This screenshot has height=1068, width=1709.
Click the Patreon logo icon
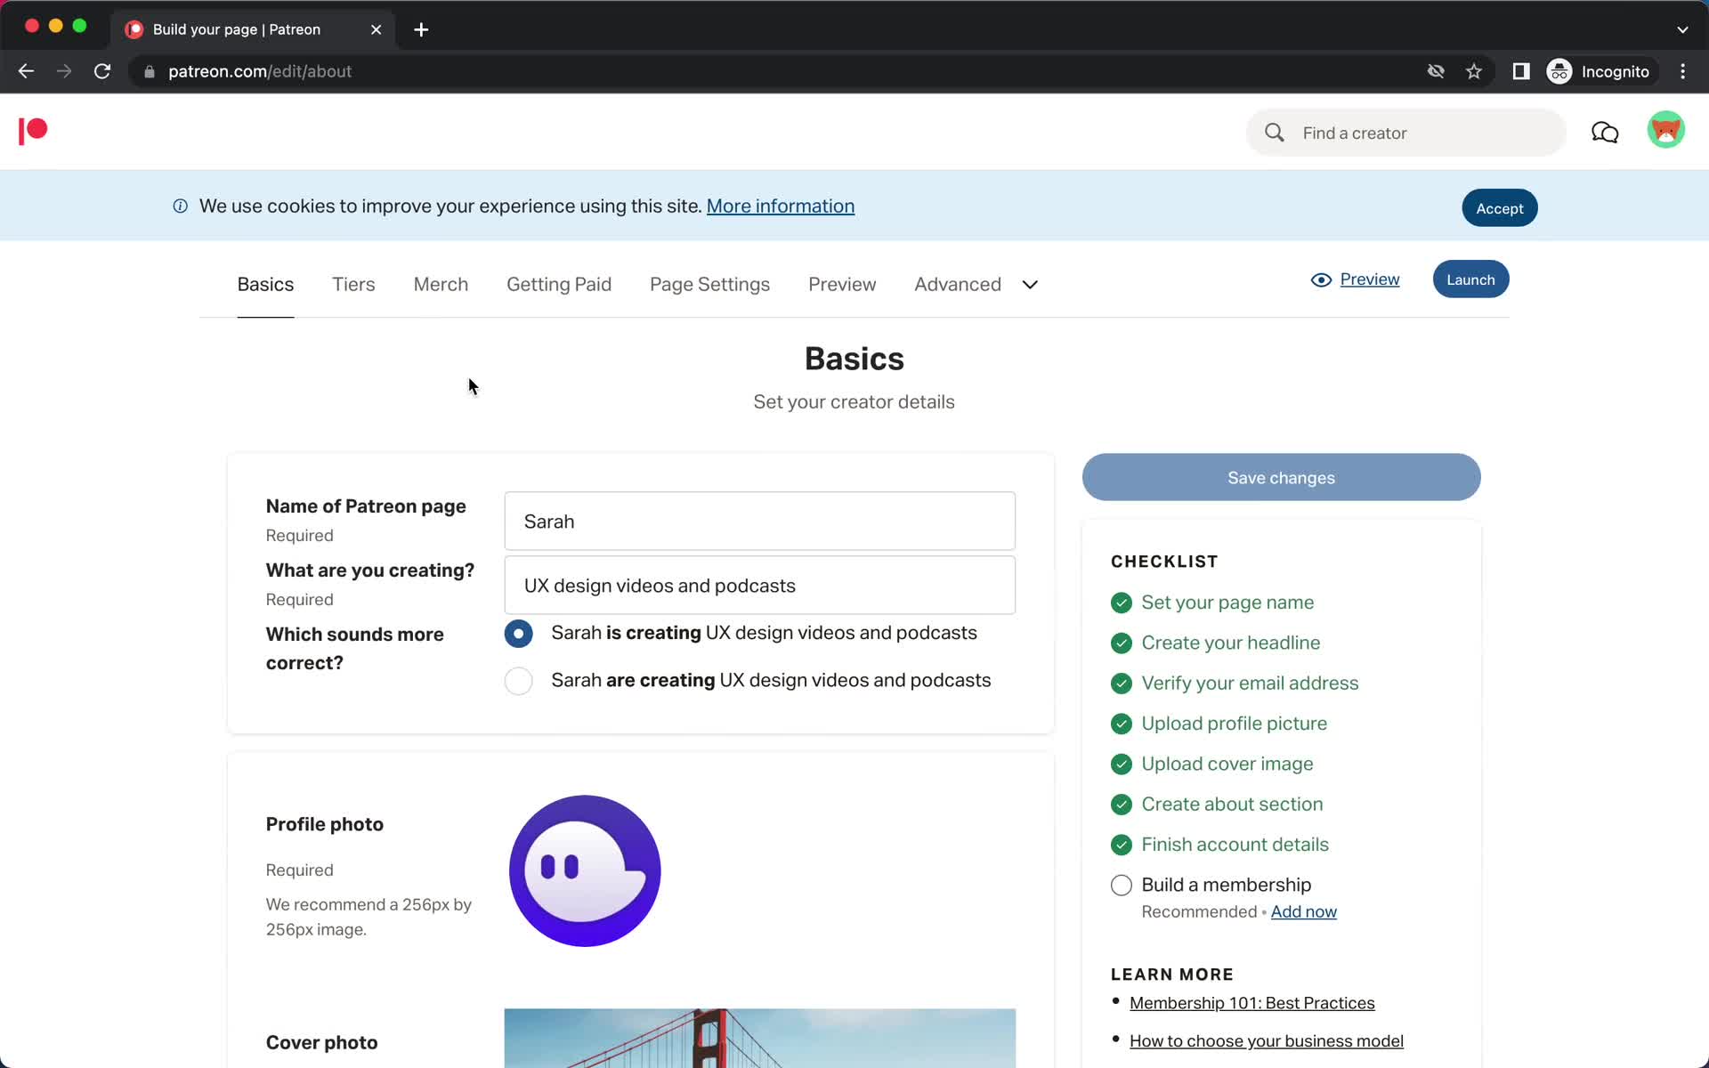click(33, 131)
